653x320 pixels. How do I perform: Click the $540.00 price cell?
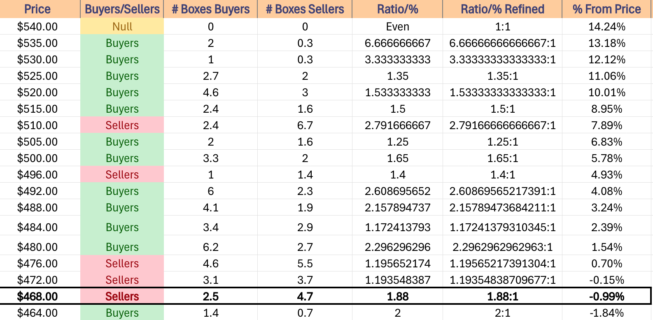tap(40, 27)
